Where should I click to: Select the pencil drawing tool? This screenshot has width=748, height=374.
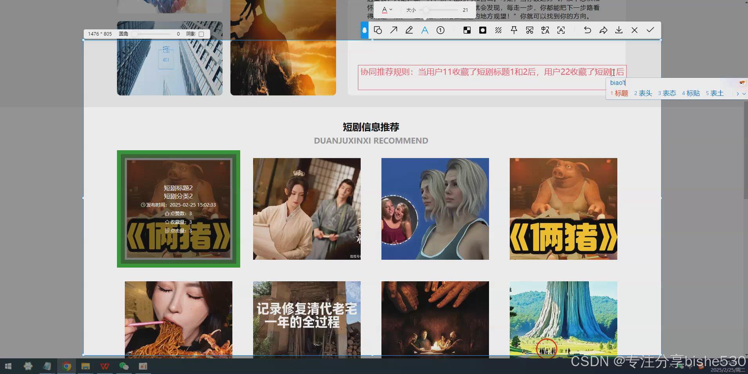(409, 30)
